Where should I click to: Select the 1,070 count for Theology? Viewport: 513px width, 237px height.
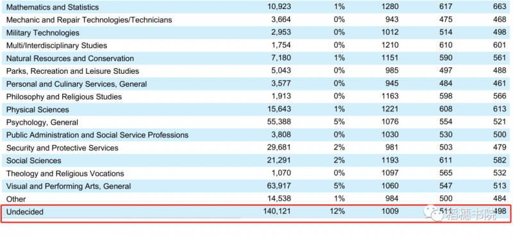[281, 173]
